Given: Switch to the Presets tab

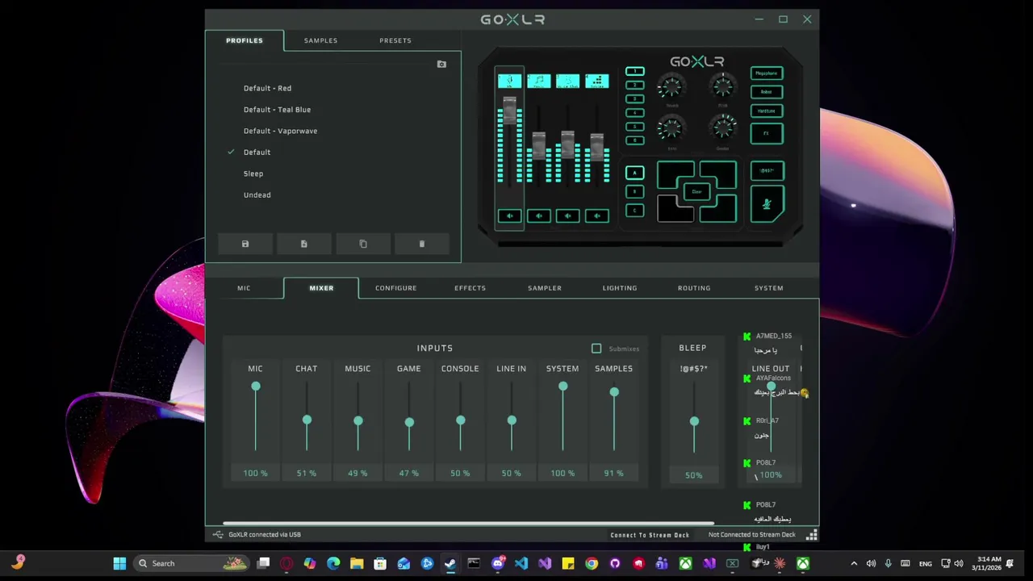Looking at the screenshot, I should click(x=395, y=40).
